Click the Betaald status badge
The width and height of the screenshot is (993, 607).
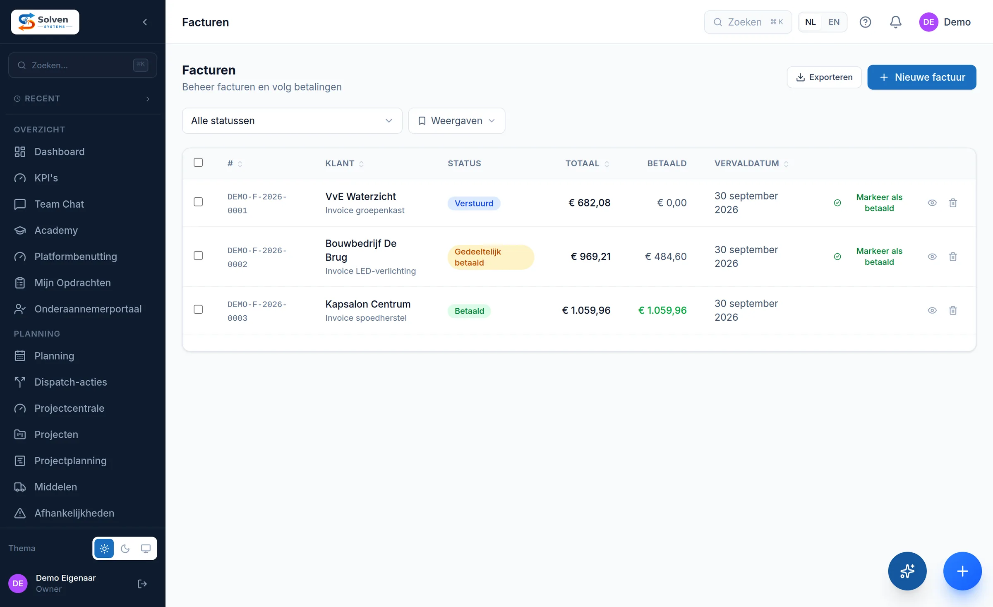click(469, 311)
